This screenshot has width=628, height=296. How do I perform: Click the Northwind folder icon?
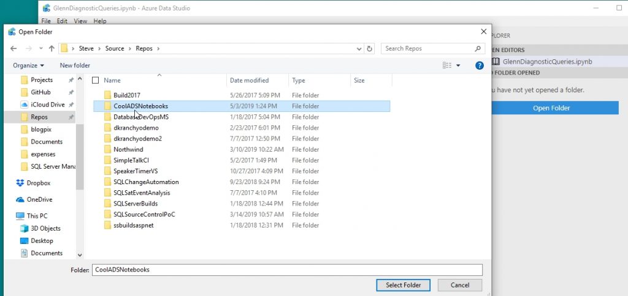pyautogui.click(x=107, y=149)
